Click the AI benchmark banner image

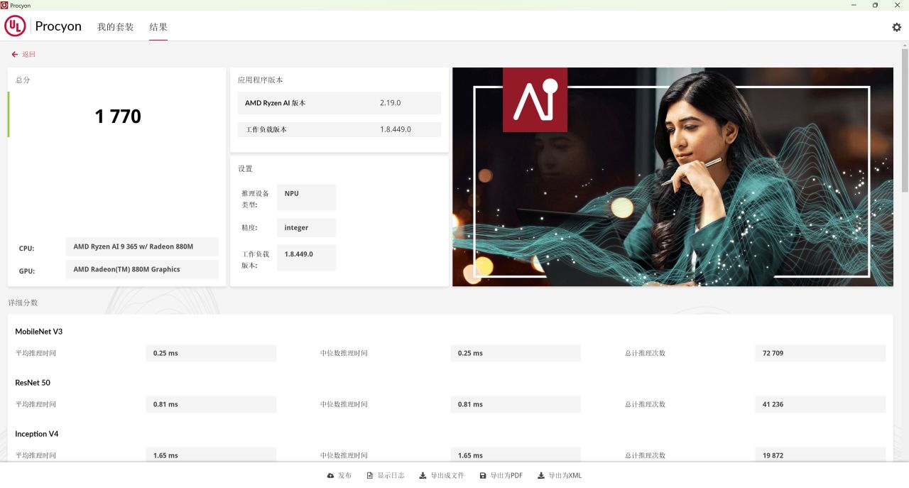[673, 177]
